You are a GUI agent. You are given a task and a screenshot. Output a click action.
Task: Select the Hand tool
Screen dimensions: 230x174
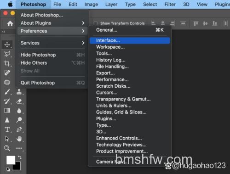click(19, 139)
